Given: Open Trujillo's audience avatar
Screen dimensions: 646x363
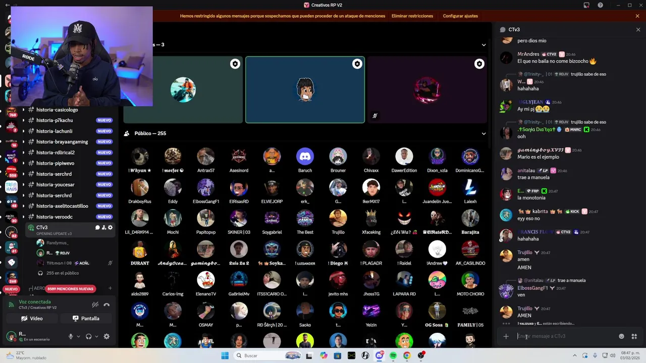Looking at the screenshot, I should (338, 218).
